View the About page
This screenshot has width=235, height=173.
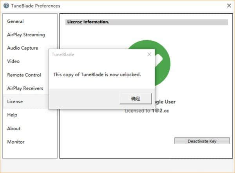pos(14,128)
